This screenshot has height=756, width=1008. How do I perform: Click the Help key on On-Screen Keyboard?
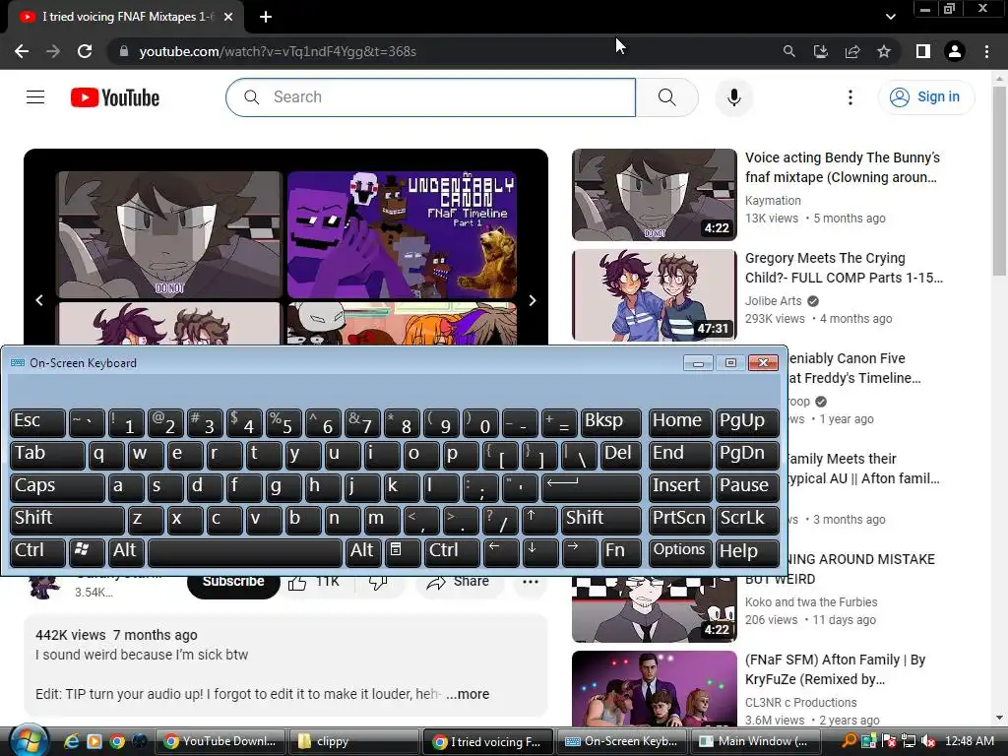pos(746,552)
